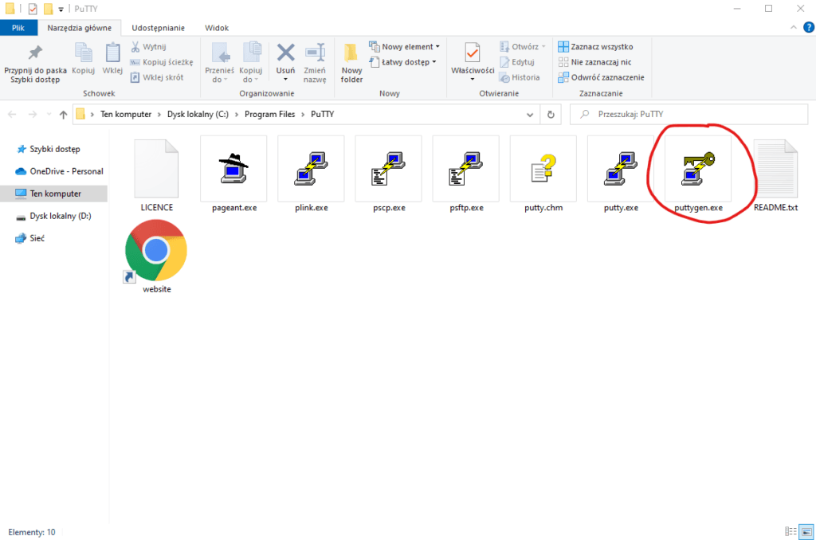Switch to Narzędzia główne tab
This screenshot has height=540, width=816.
click(x=79, y=28)
